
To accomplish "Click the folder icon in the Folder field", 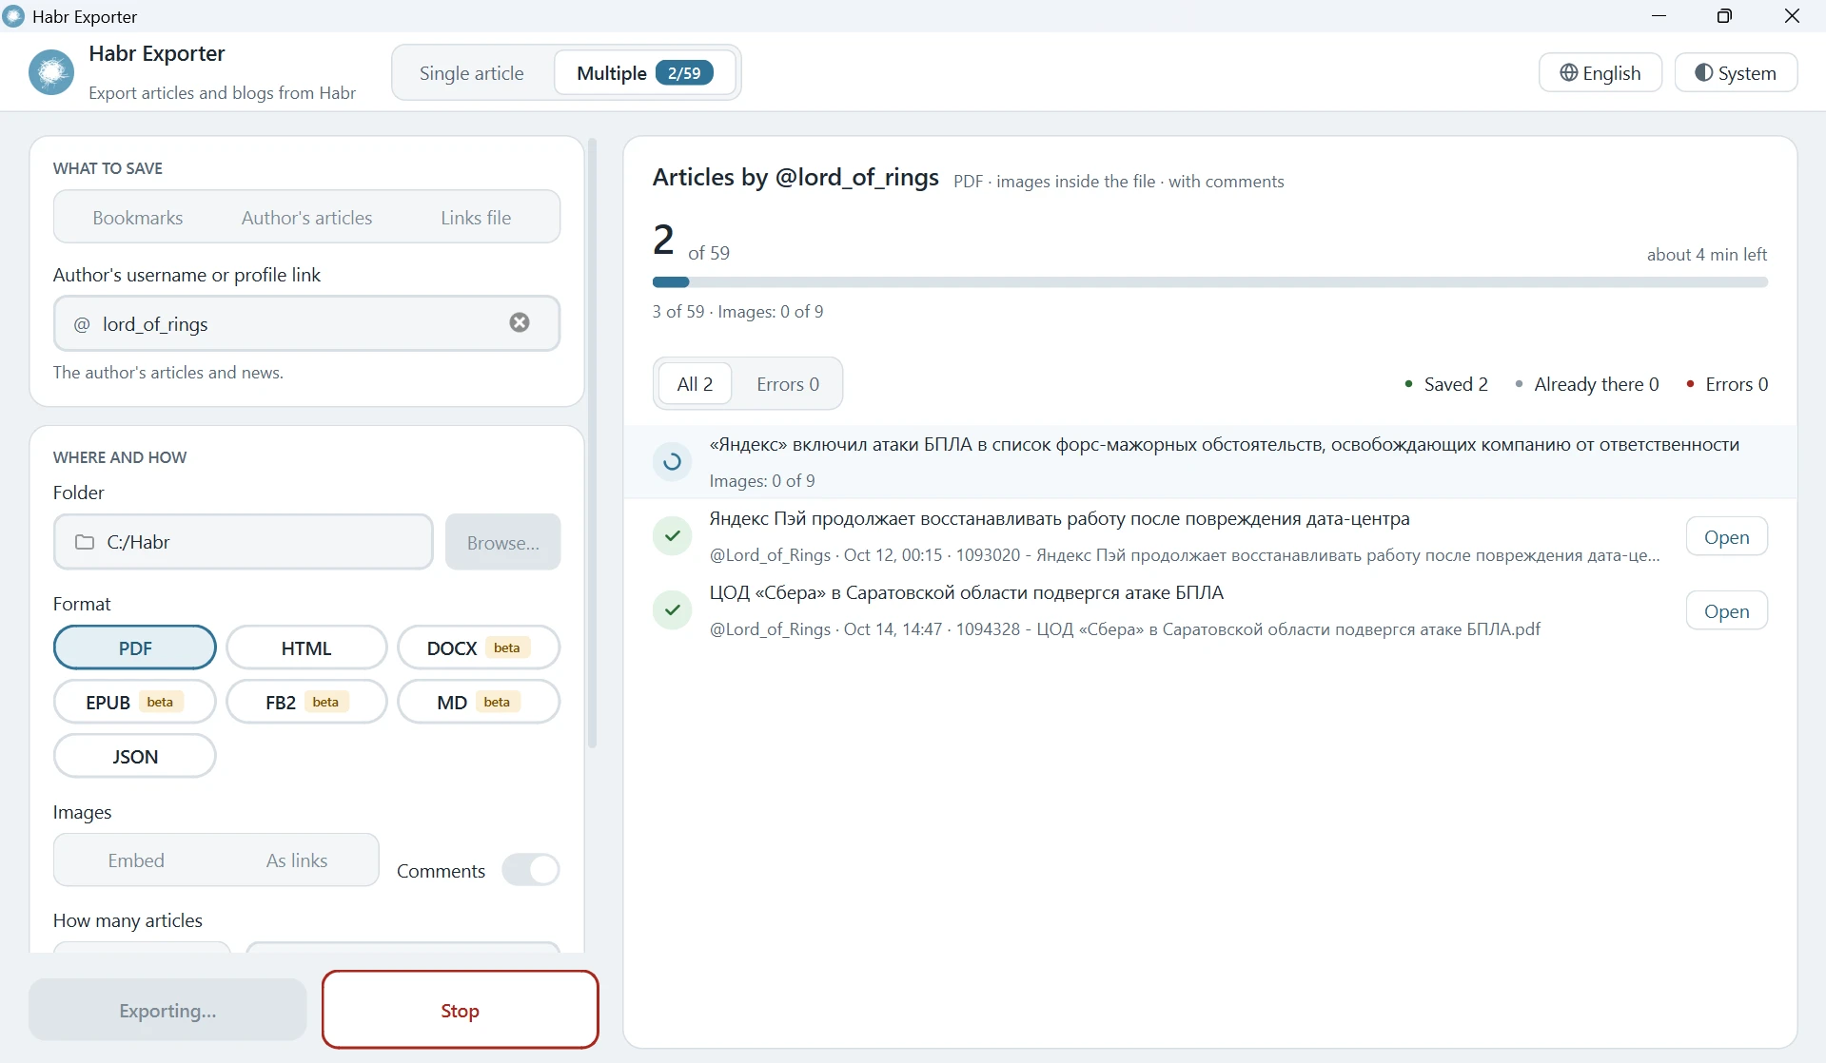I will tap(85, 542).
